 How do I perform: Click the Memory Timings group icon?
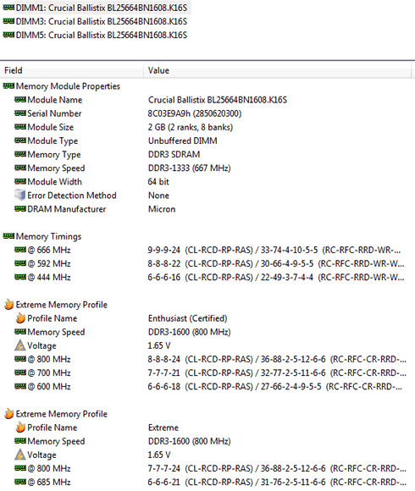click(8, 236)
